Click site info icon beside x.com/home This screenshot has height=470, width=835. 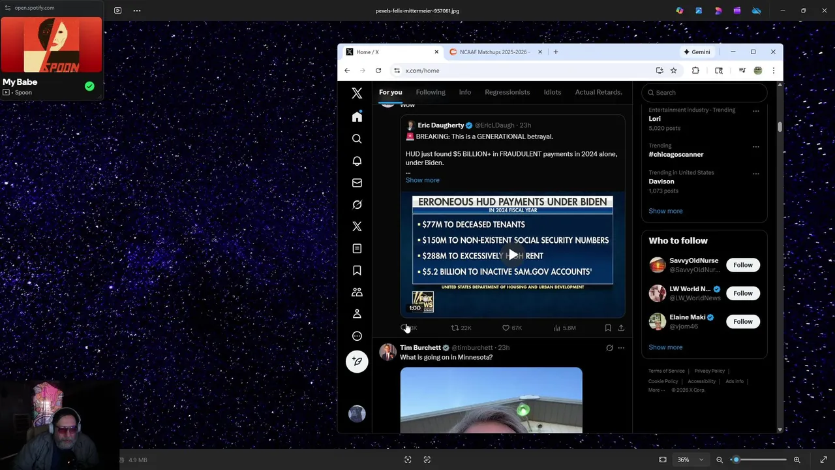coord(397,70)
